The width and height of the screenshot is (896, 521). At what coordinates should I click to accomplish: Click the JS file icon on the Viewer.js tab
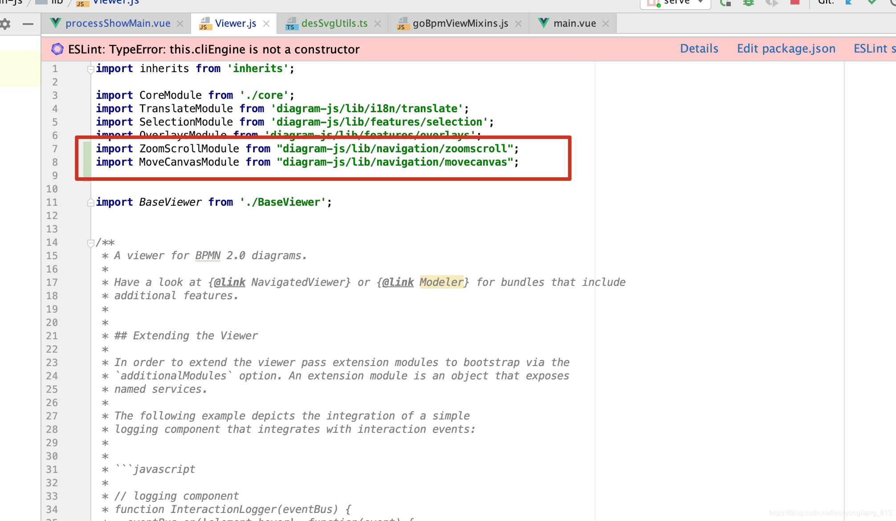coord(205,24)
